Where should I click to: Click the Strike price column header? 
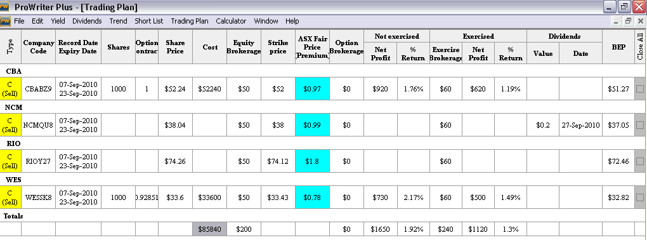tap(278, 47)
